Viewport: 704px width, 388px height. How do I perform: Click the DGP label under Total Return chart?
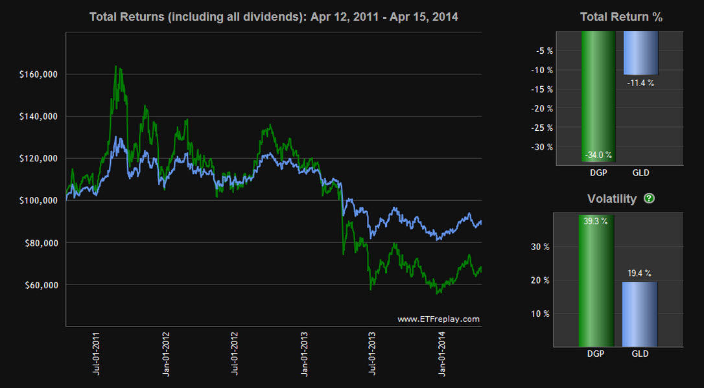click(598, 173)
